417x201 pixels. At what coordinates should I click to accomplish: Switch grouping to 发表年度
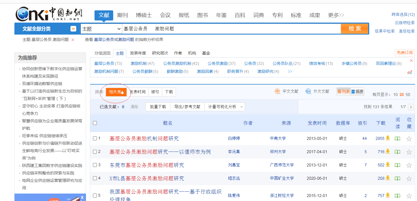tap(138, 53)
